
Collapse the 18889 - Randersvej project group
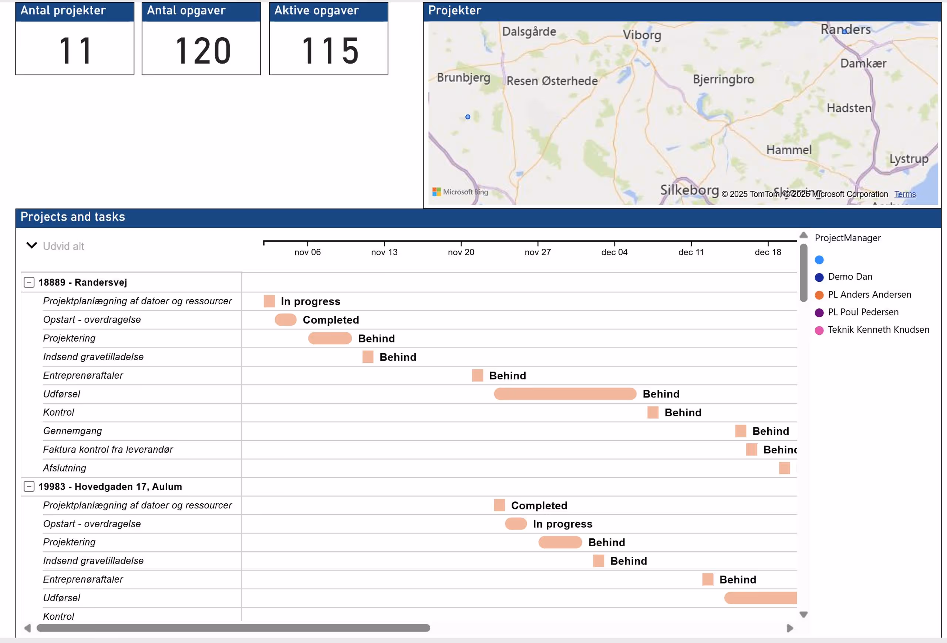[29, 282]
